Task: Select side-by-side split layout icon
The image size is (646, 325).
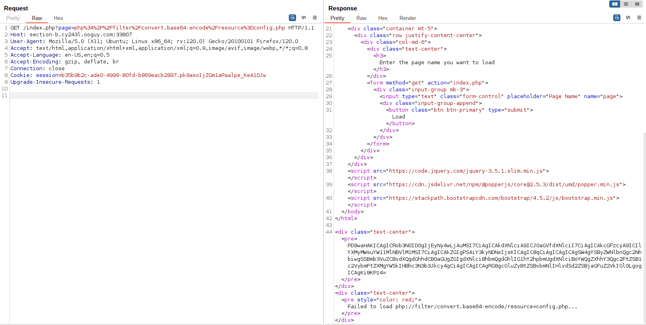Action: pos(615,4)
